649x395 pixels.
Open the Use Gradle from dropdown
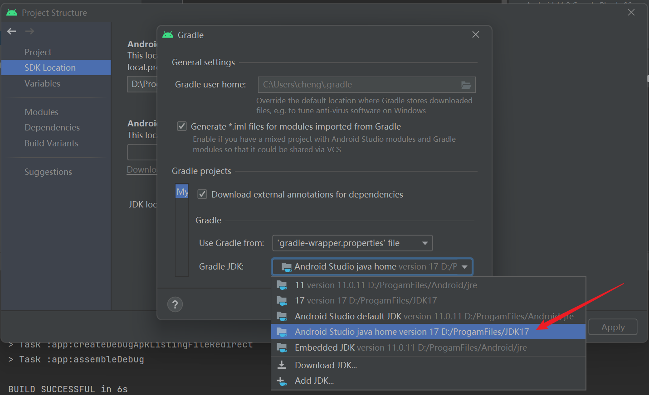pyautogui.click(x=352, y=243)
